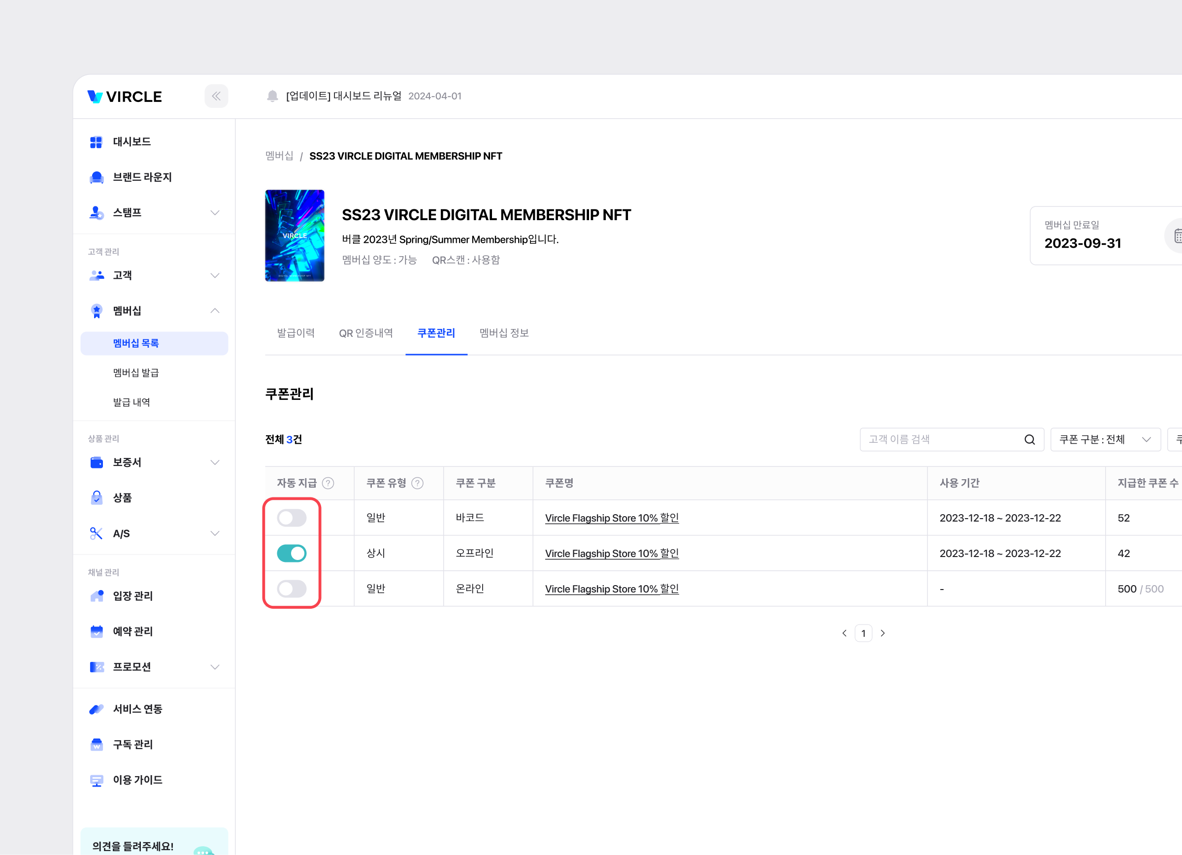Switch to the 발급이력 tab

pyautogui.click(x=295, y=333)
